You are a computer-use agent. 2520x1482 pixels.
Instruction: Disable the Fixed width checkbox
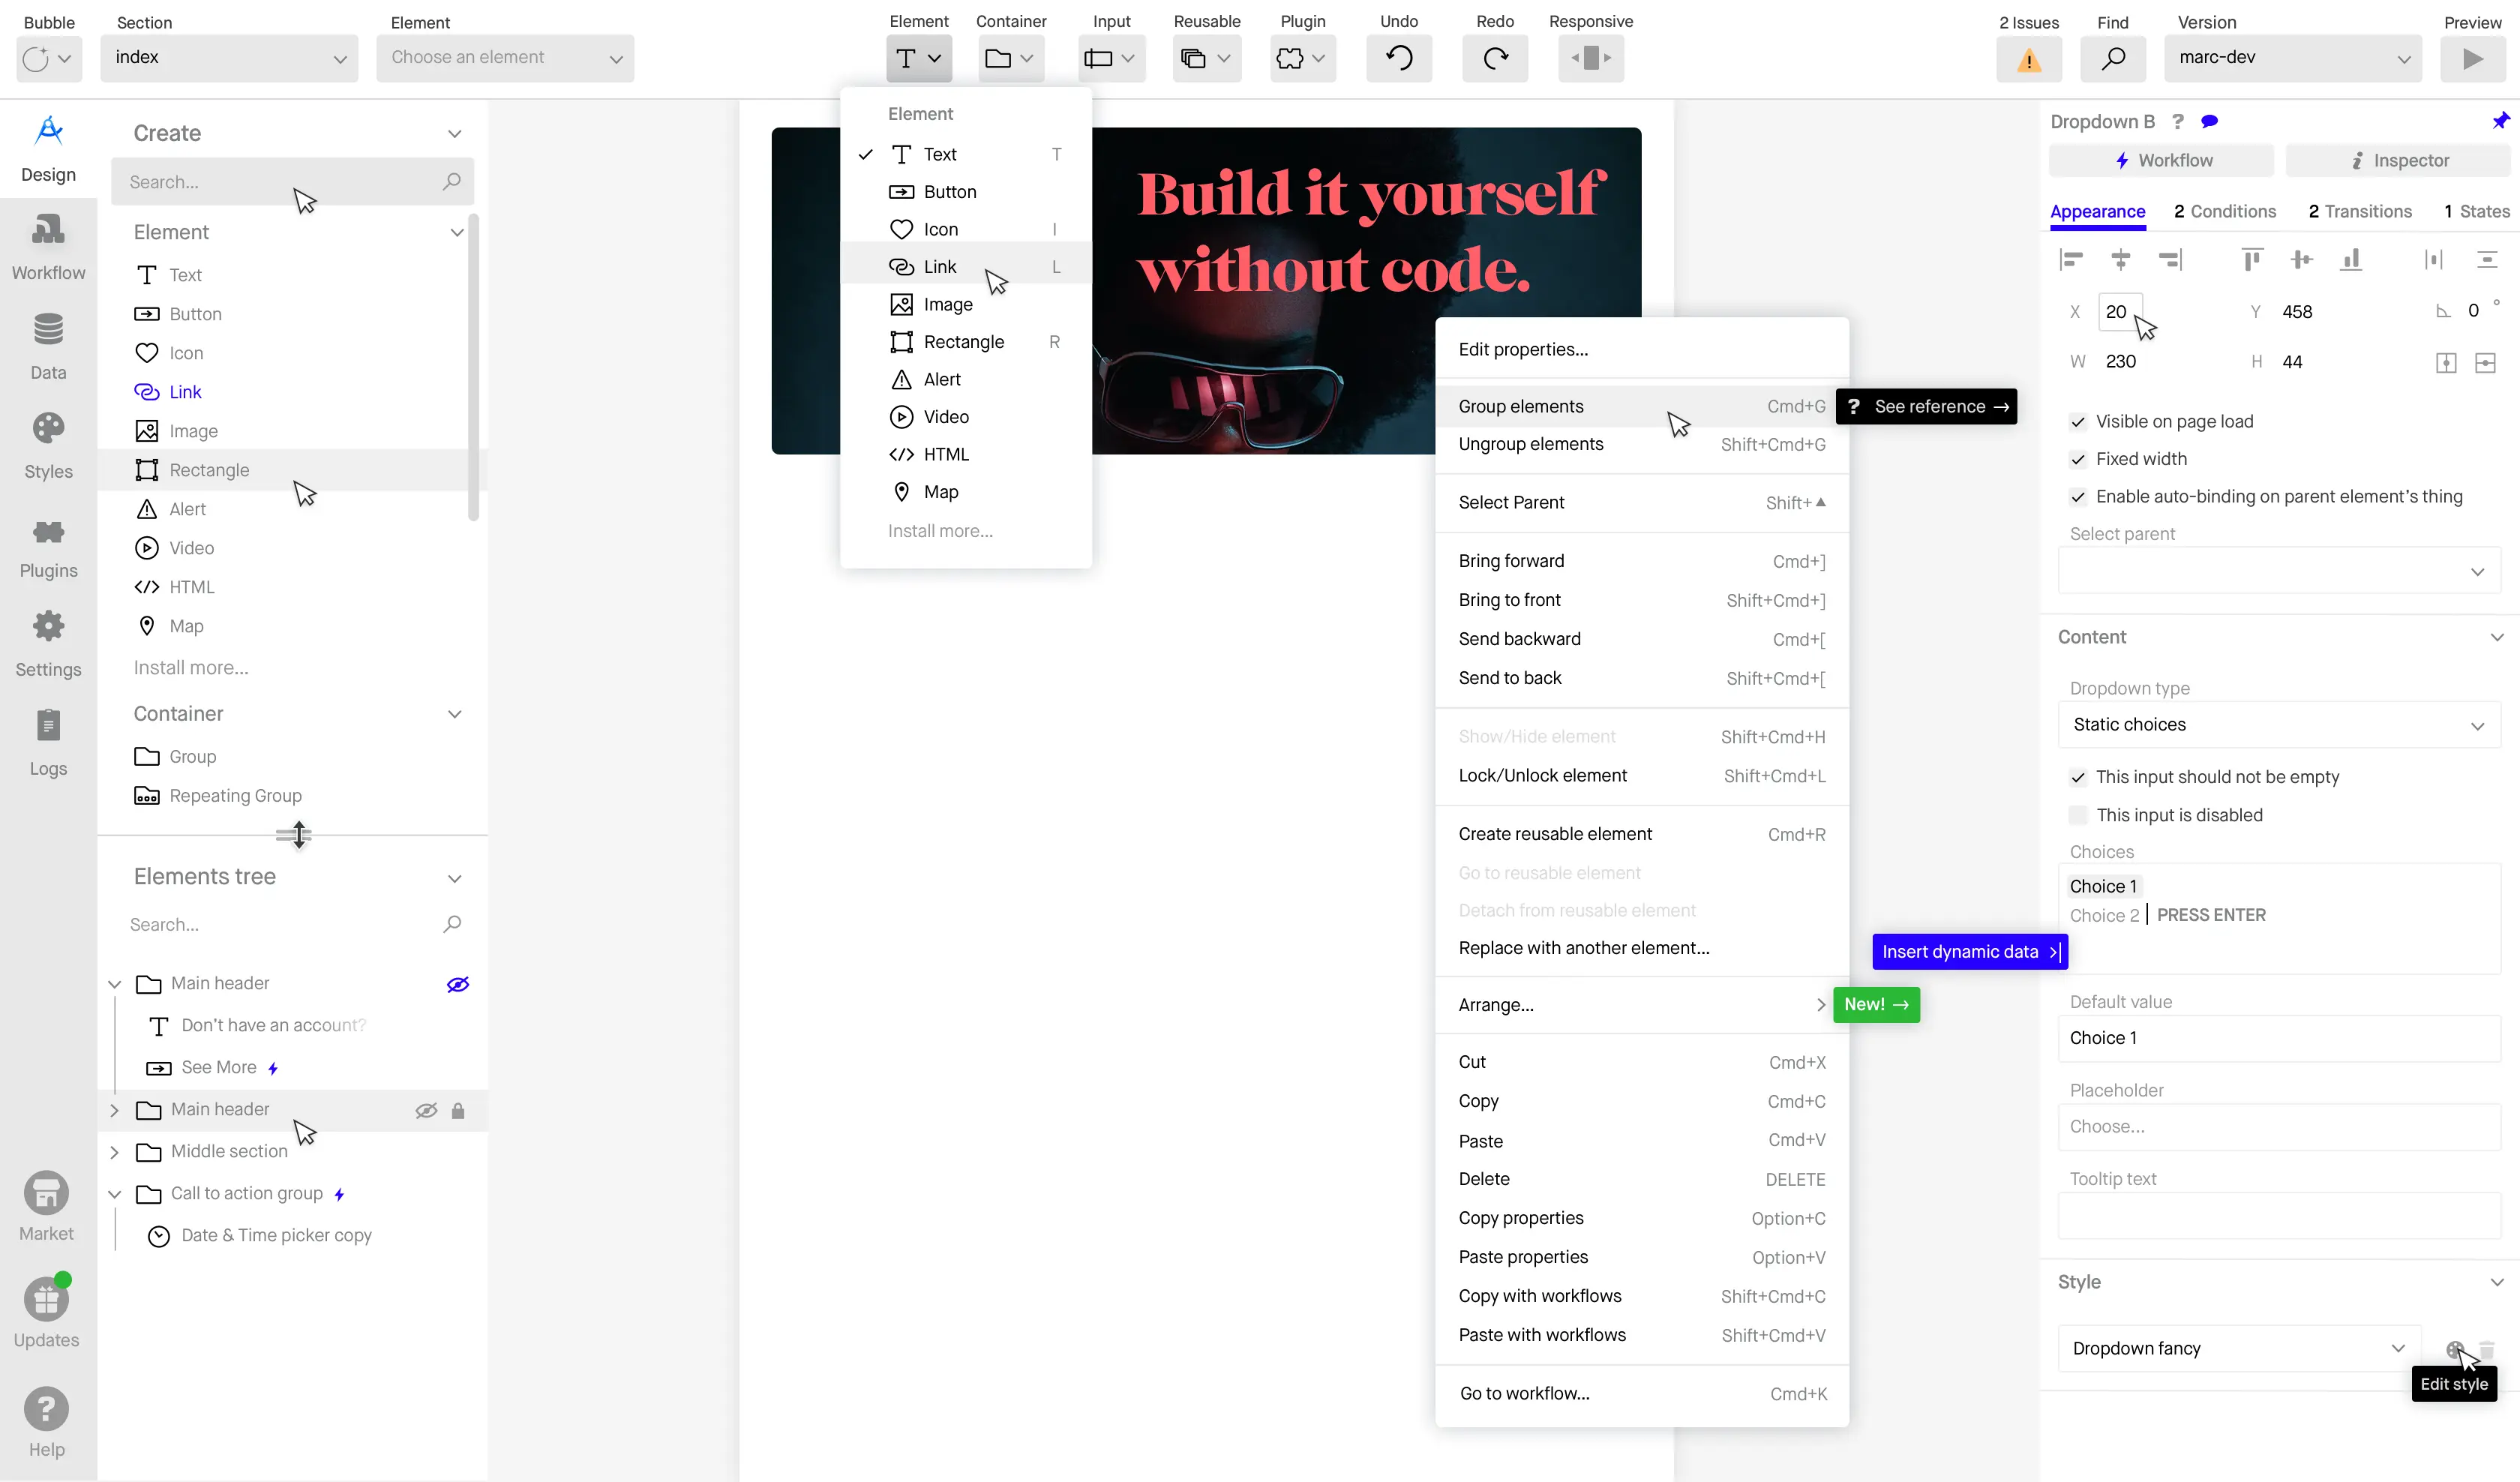(x=2078, y=459)
